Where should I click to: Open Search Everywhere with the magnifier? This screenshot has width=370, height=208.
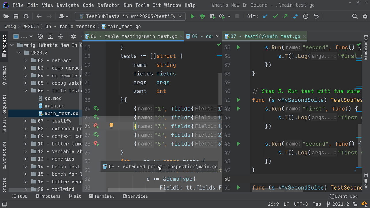355,16
